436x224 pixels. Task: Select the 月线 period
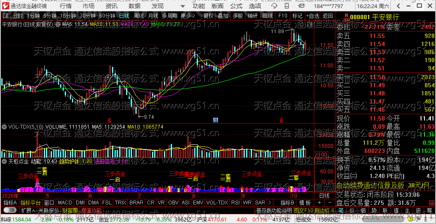click(153, 16)
